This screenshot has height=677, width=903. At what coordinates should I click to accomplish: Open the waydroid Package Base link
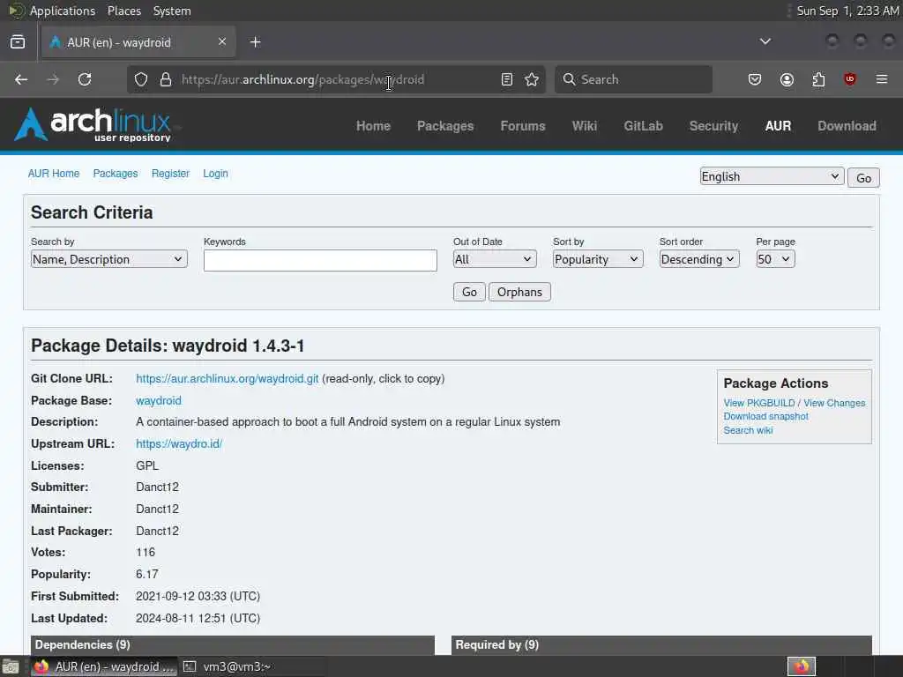coord(159,401)
